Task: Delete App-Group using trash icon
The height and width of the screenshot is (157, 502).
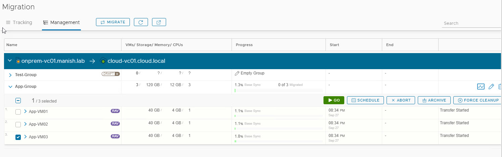Action: (500, 87)
